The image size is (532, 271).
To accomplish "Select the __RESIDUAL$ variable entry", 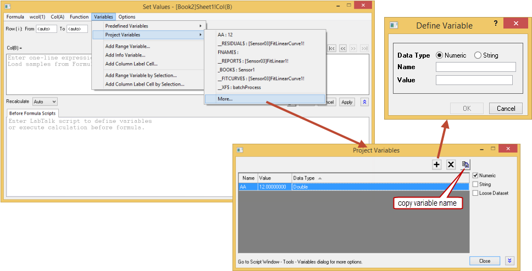I will point(265,43).
